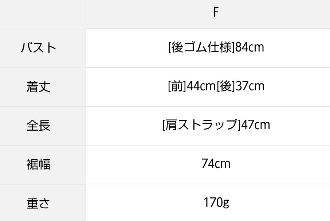Click the empty top-left header cell
330x221 pixels.
43,14
